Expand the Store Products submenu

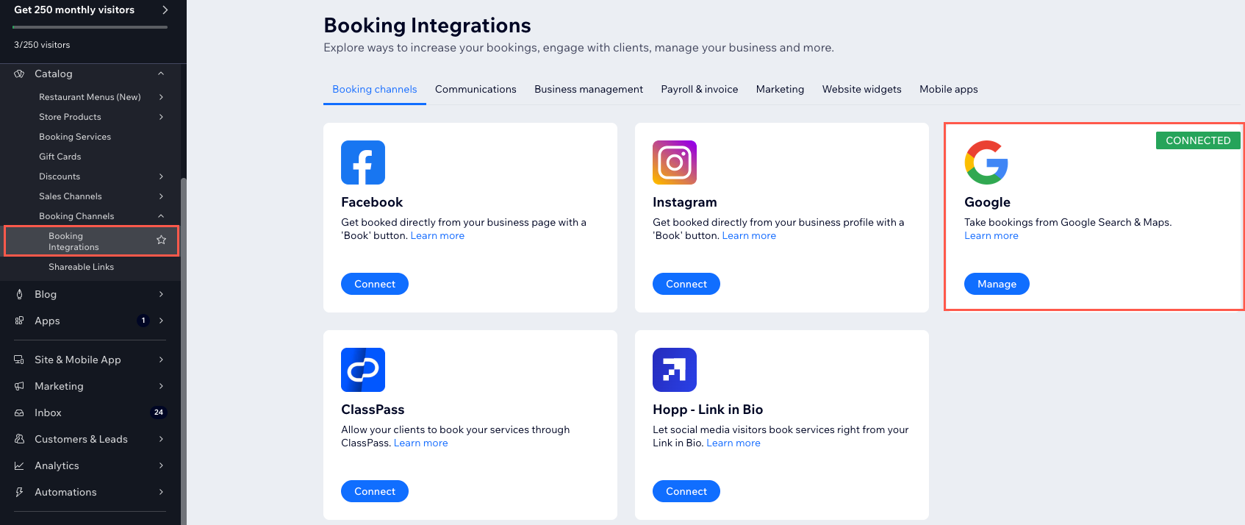161,117
